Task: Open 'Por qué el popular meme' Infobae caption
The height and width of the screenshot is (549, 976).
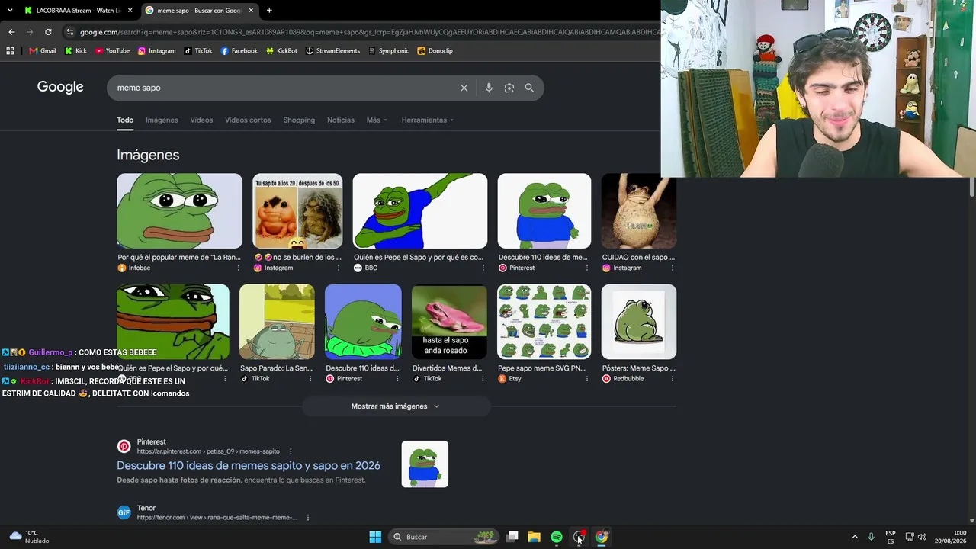Action: click(x=179, y=258)
